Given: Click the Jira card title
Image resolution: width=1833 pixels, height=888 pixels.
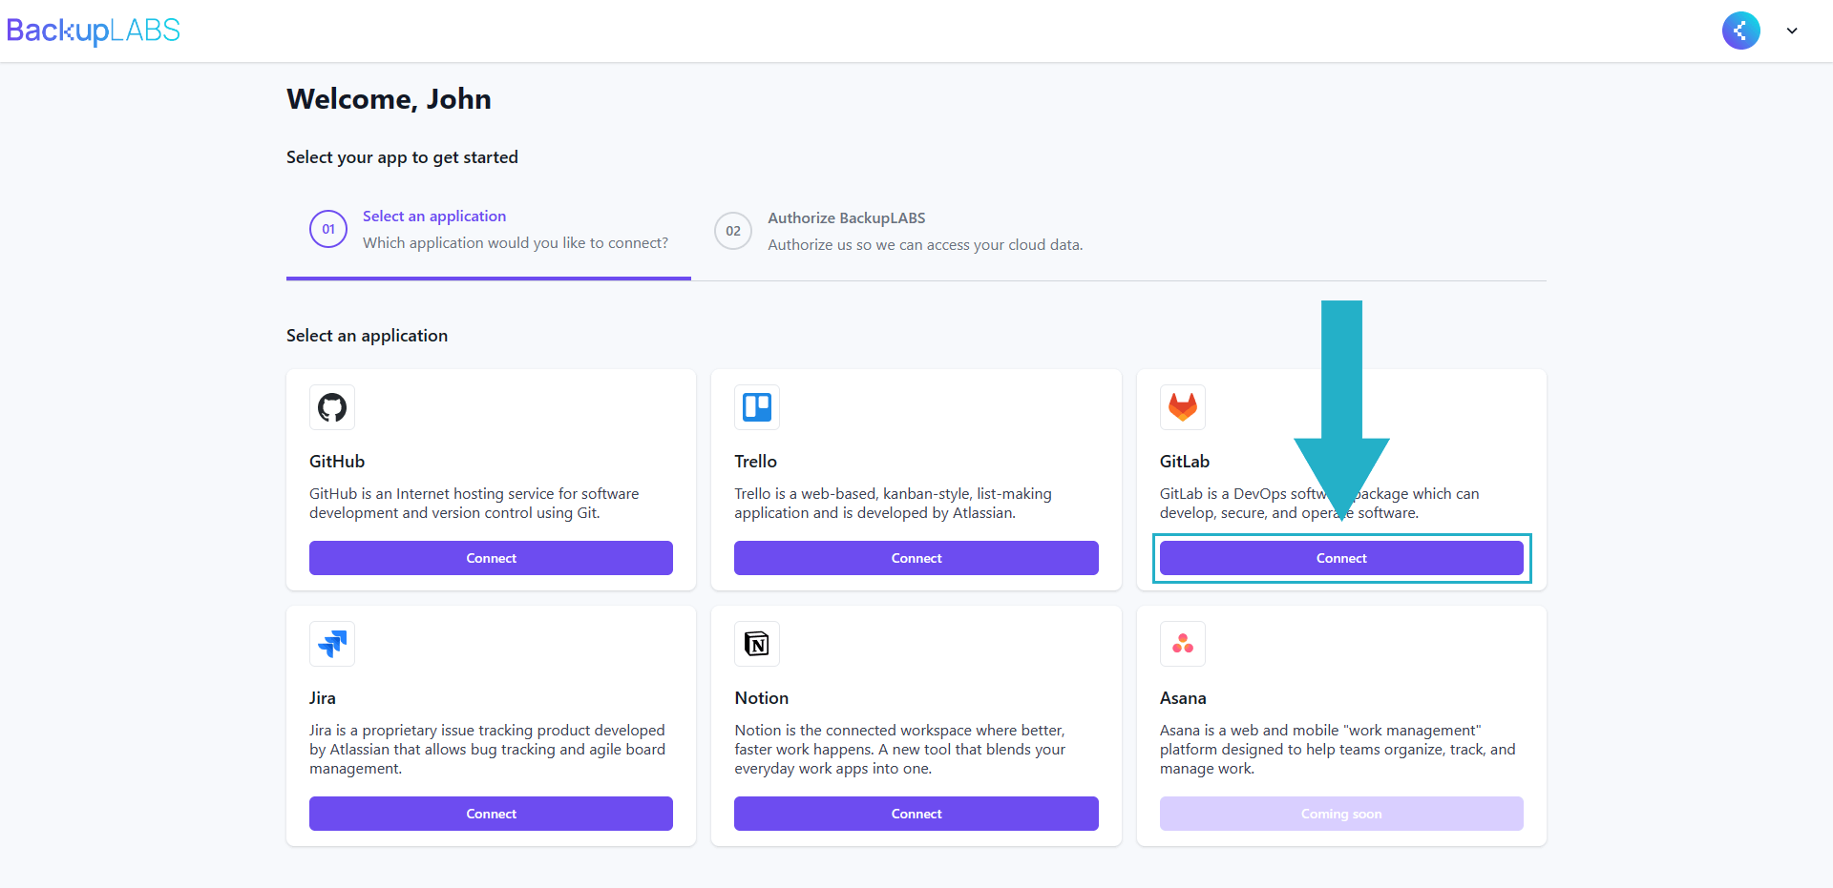Looking at the screenshot, I should (323, 698).
